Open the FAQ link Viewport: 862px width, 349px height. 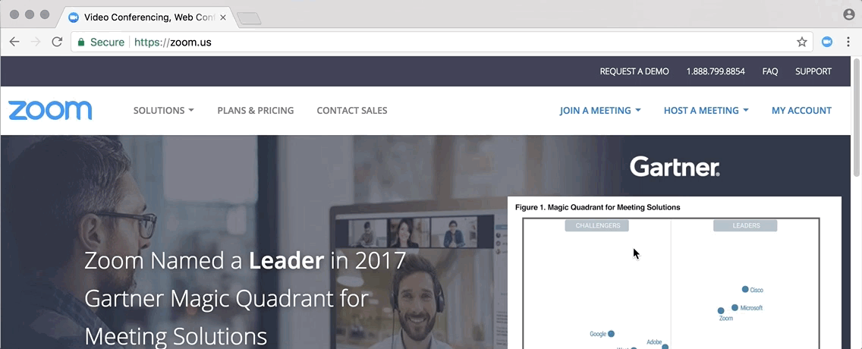tap(770, 71)
